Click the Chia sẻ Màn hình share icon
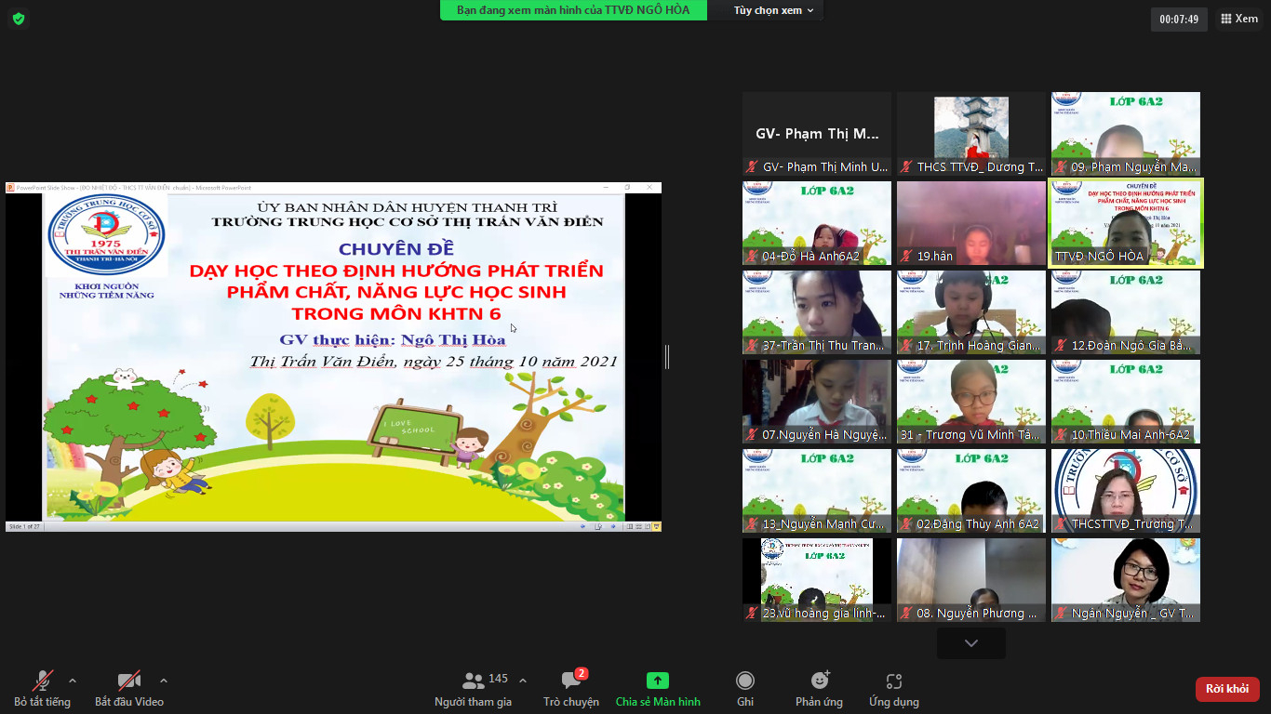The image size is (1271, 714). point(658,681)
